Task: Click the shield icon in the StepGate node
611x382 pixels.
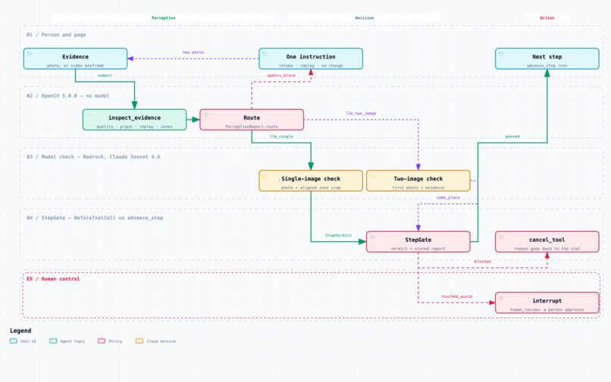Action: click(x=372, y=237)
